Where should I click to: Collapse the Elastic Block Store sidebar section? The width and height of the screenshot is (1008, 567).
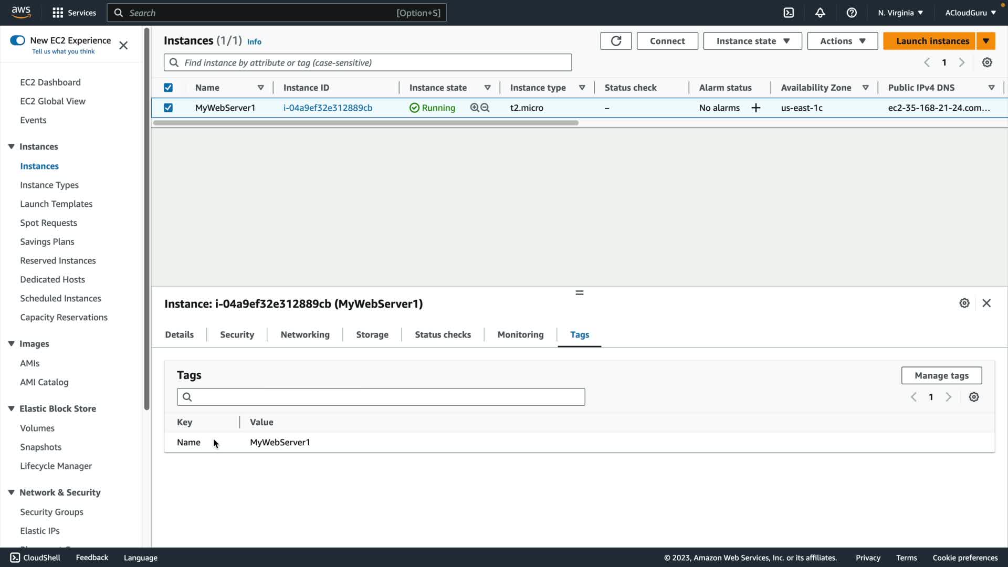tap(11, 408)
